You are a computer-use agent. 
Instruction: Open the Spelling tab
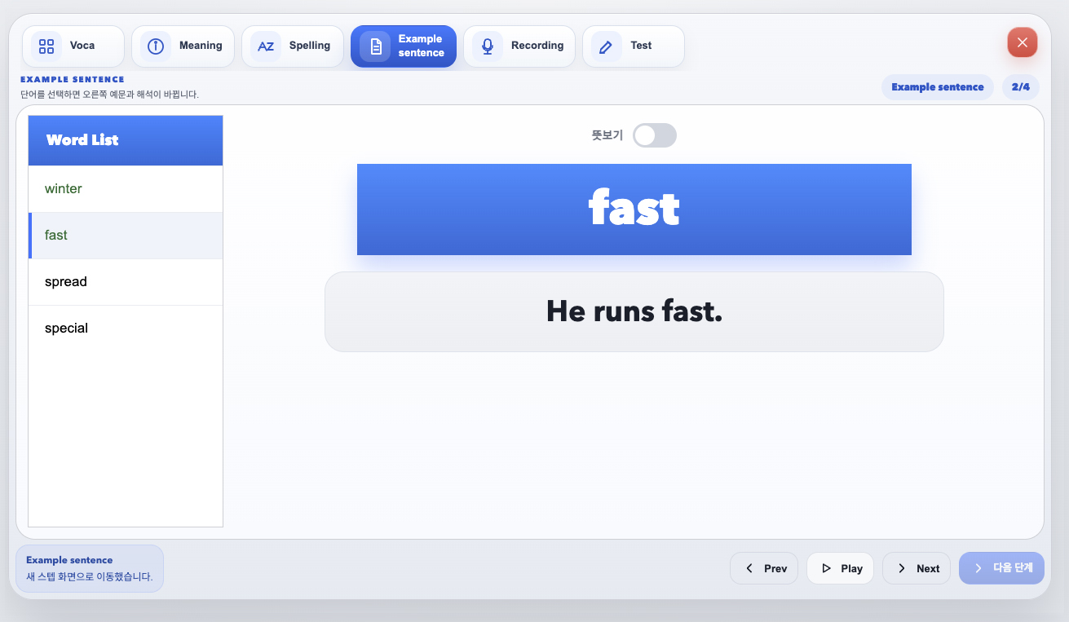click(x=293, y=46)
